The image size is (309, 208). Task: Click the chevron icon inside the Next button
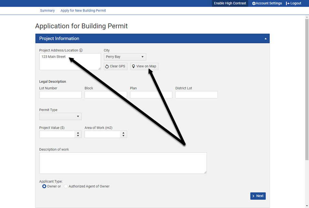[x=254, y=196]
